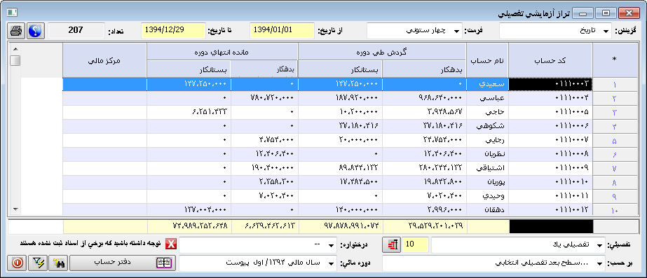This screenshot has height=278, width=647.
Task: Select account name دهقان
Action: pyautogui.click(x=487, y=210)
